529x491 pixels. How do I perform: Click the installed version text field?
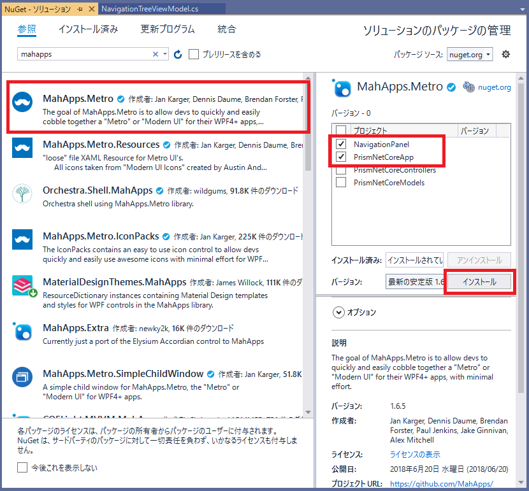coord(414,260)
